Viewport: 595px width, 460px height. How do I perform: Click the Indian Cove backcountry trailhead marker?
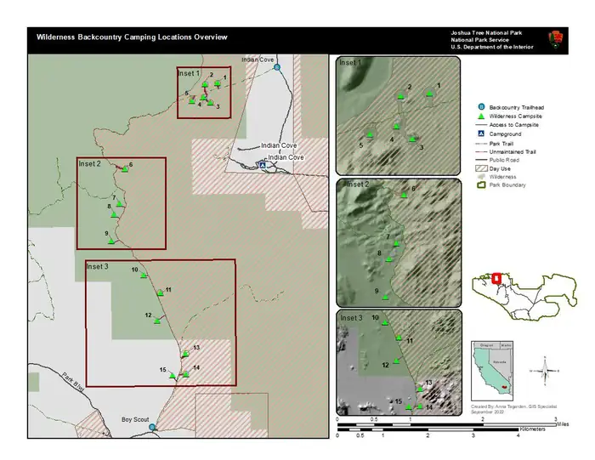click(277, 67)
